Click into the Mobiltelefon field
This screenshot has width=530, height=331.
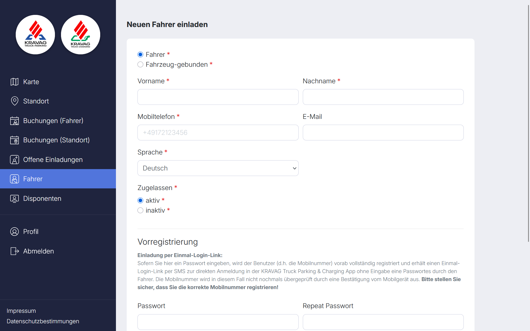(x=218, y=132)
